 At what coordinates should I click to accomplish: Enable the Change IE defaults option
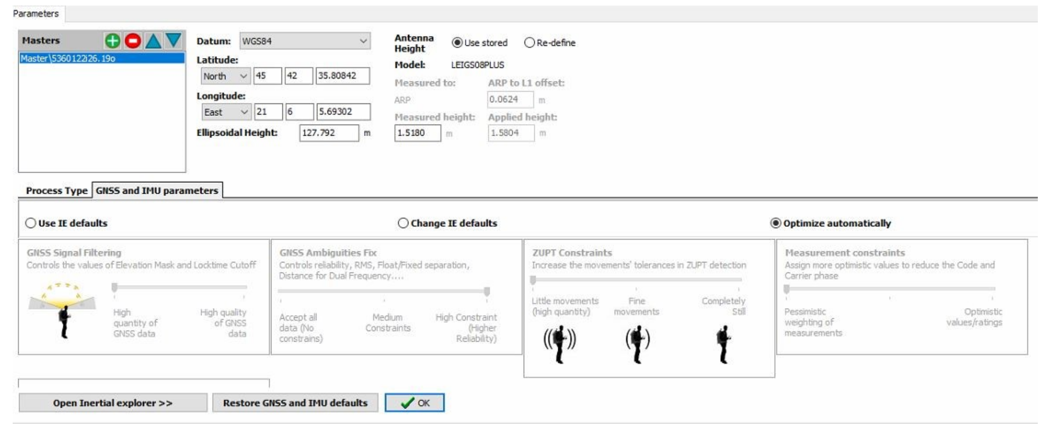(403, 223)
